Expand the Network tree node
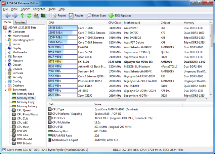The height and width of the screenshot is (154, 215). [x=6, y=61]
